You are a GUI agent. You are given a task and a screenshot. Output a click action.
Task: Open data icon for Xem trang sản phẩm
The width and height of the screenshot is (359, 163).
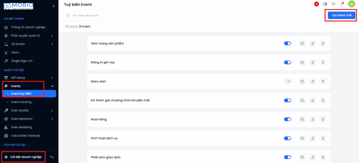tap(303, 43)
